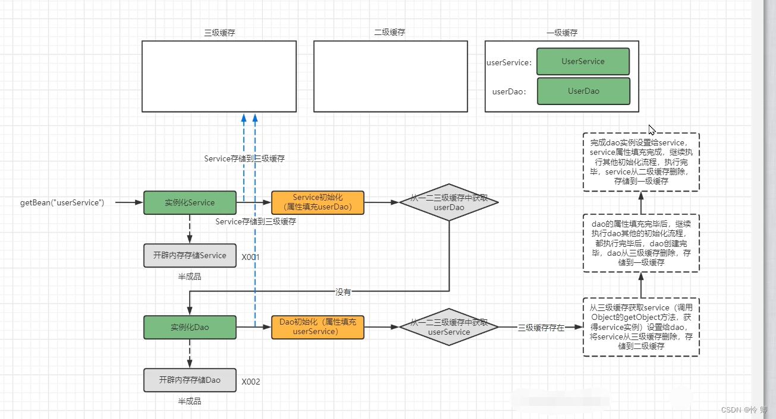Click the getBean("userService") label
The width and height of the screenshot is (776, 419).
click(62, 203)
